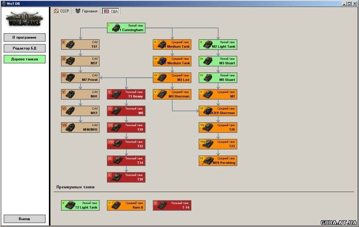Click the 'T1 Heavy' name text
Screen dimensions: 359x227
pyautogui.click(x=136, y=96)
